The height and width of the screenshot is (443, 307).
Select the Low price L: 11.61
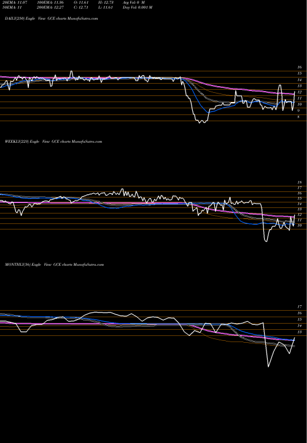106,7
